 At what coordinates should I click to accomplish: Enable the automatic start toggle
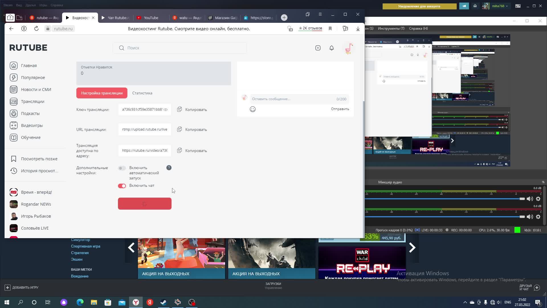[x=122, y=168]
